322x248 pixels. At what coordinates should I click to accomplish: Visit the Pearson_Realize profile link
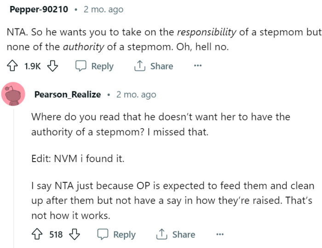68,94
